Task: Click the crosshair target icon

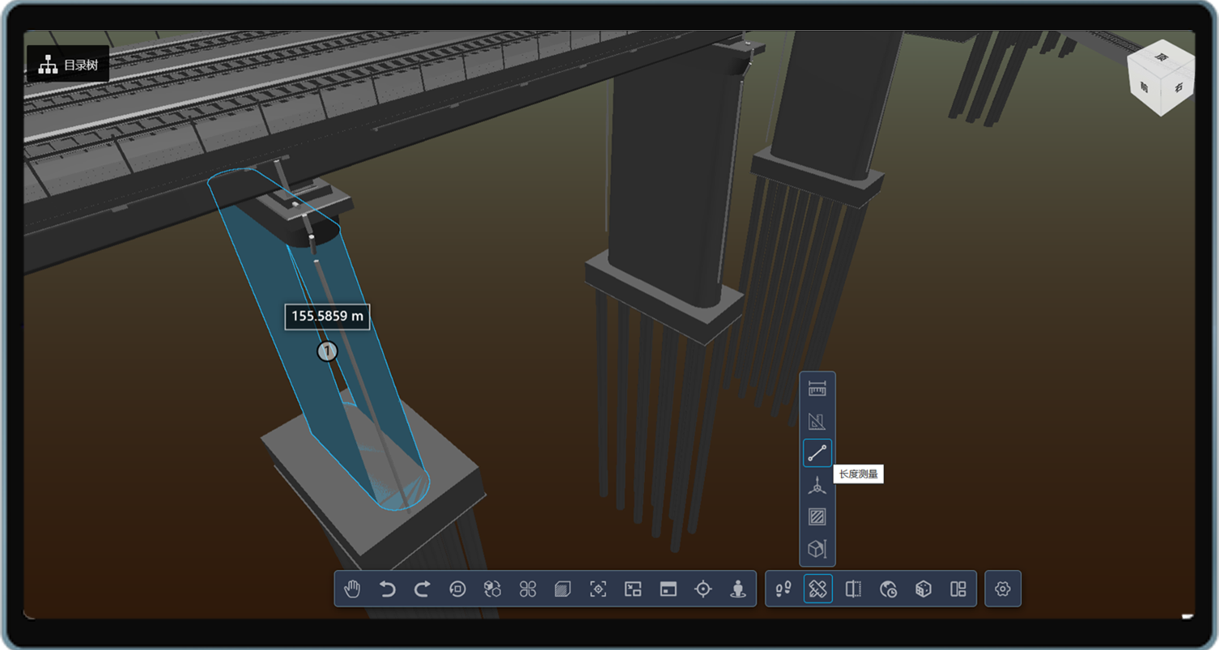Action: tap(703, 588)
